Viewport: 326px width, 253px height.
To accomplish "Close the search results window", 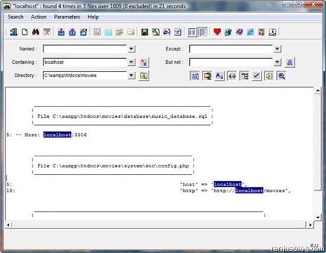I will 313,4.
